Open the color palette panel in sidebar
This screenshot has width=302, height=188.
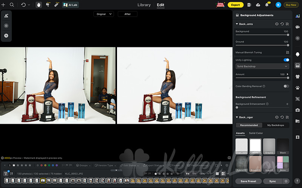(x=297, y=27)
